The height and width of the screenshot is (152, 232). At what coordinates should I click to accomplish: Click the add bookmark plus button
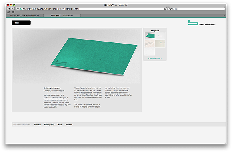click(18, 9)
